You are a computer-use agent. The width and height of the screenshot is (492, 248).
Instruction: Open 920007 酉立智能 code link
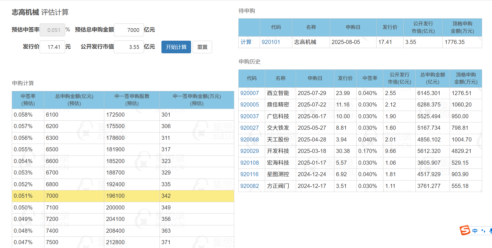tap(249, 93)
